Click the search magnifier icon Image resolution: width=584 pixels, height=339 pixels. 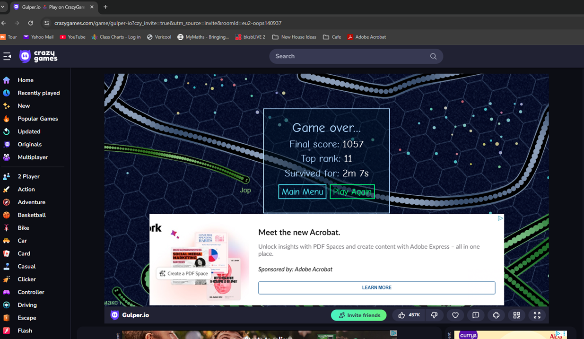pos(433,56)
